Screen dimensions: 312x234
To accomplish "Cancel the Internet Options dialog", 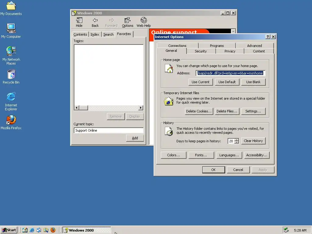I will pos(238,170).
